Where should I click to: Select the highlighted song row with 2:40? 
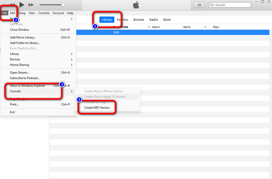(x=173, y=33)
